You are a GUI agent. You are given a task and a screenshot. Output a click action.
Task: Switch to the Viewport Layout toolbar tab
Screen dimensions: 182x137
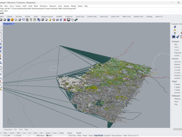pyautogui.click(x=47, y=16)
